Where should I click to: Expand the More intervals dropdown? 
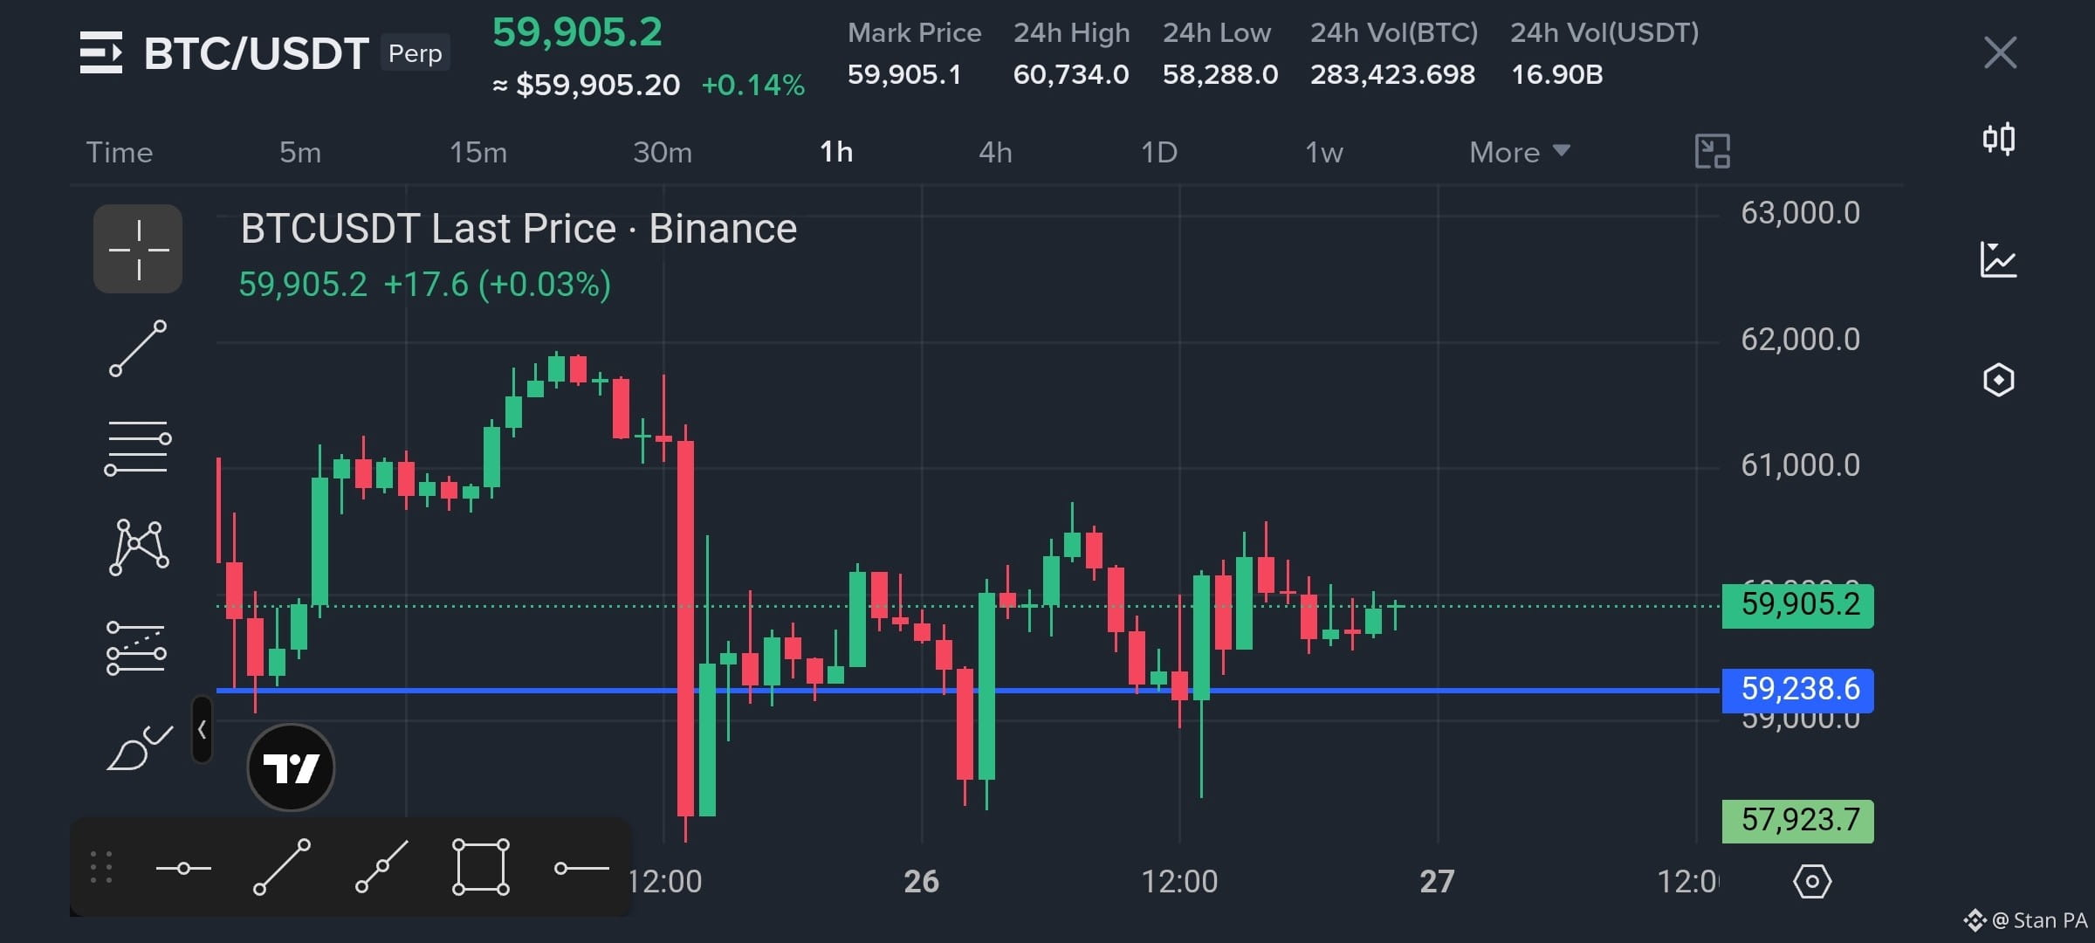(x=1520, y=152)
